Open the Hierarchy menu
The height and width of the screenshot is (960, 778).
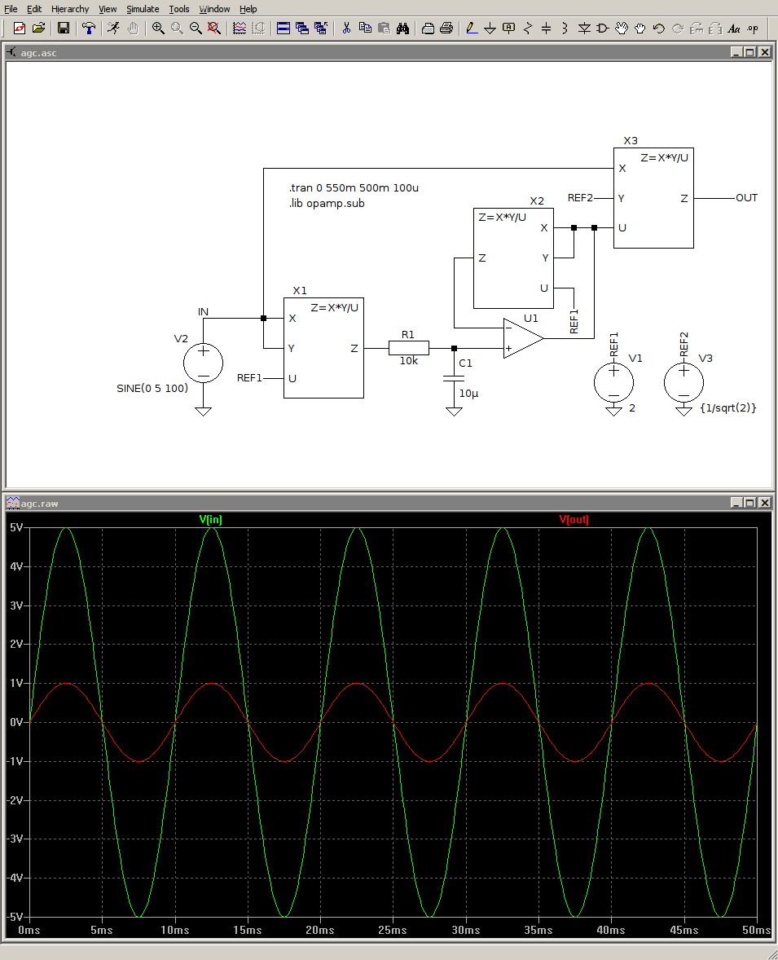click(x=70, y=9)
